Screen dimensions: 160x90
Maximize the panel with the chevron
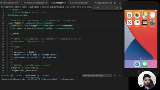click(120, 75)
